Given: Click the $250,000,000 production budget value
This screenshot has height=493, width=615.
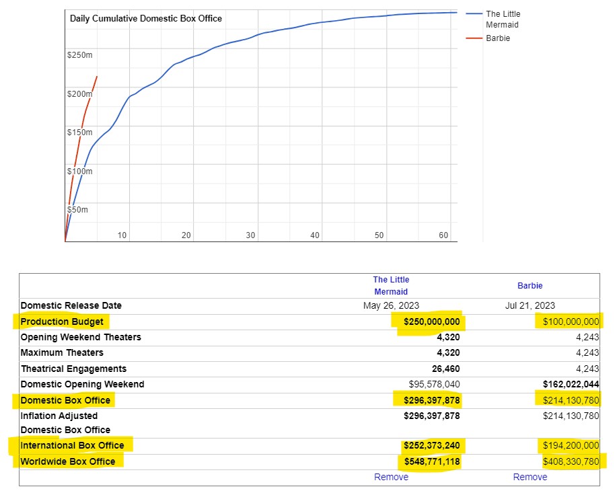Looking at the screenshot, I should tap(431, 321).
